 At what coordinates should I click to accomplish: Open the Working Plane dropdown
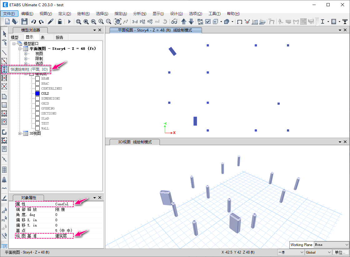point(331,245)
